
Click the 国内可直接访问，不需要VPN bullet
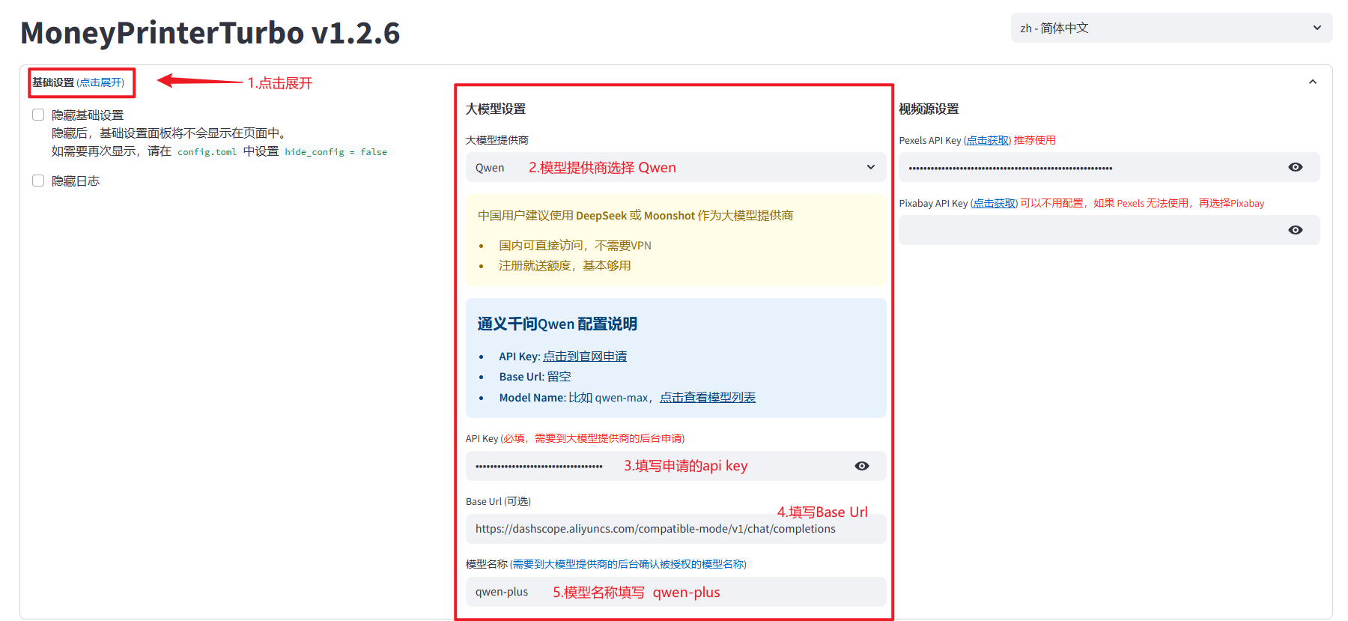point(575,246)
